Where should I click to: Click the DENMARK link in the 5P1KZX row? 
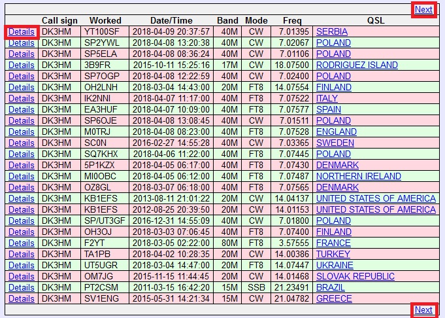337,165
